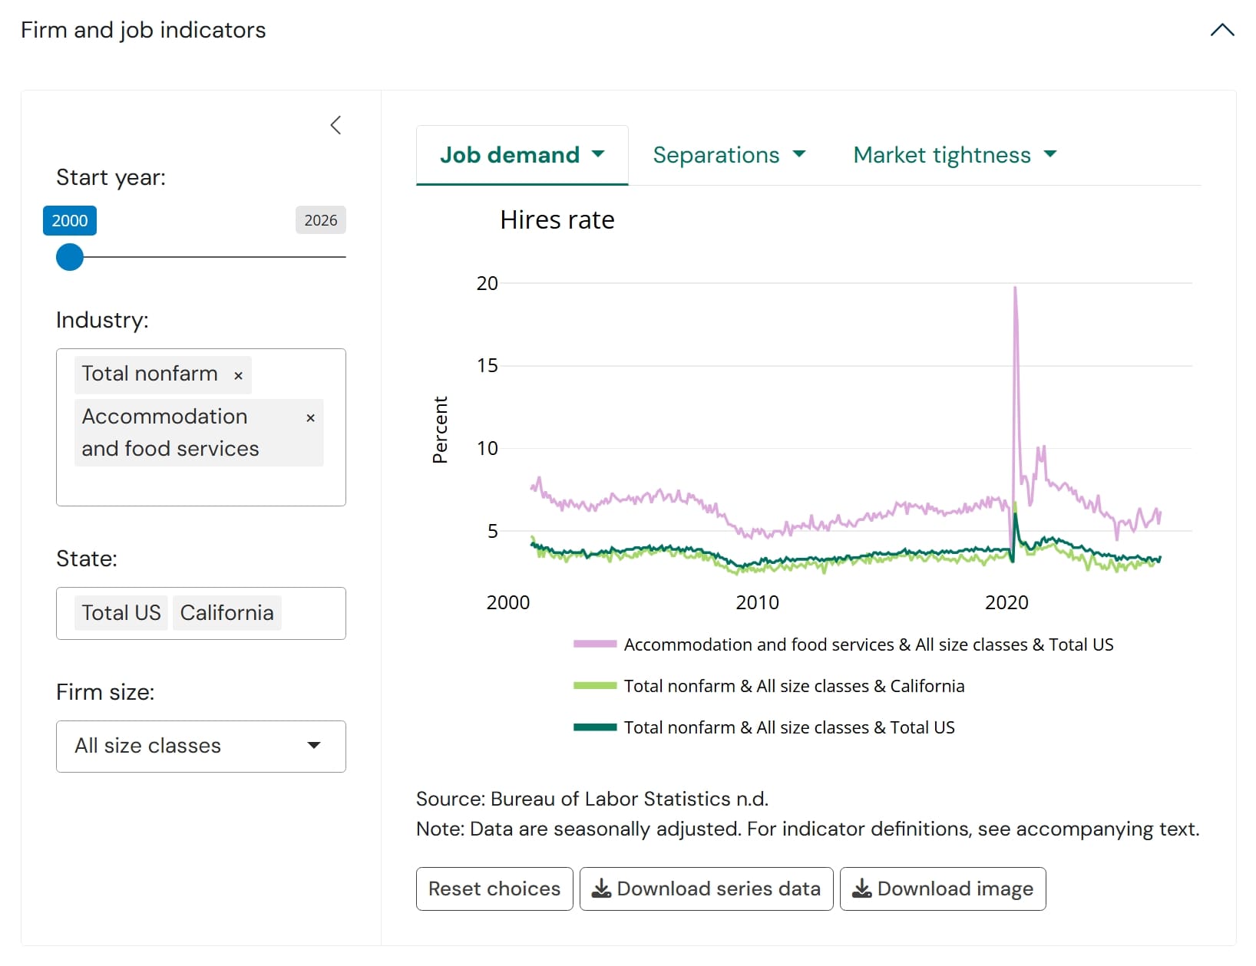
Task: Toggle Total nonfarm Total US legend series
Action: pos(764,727)
